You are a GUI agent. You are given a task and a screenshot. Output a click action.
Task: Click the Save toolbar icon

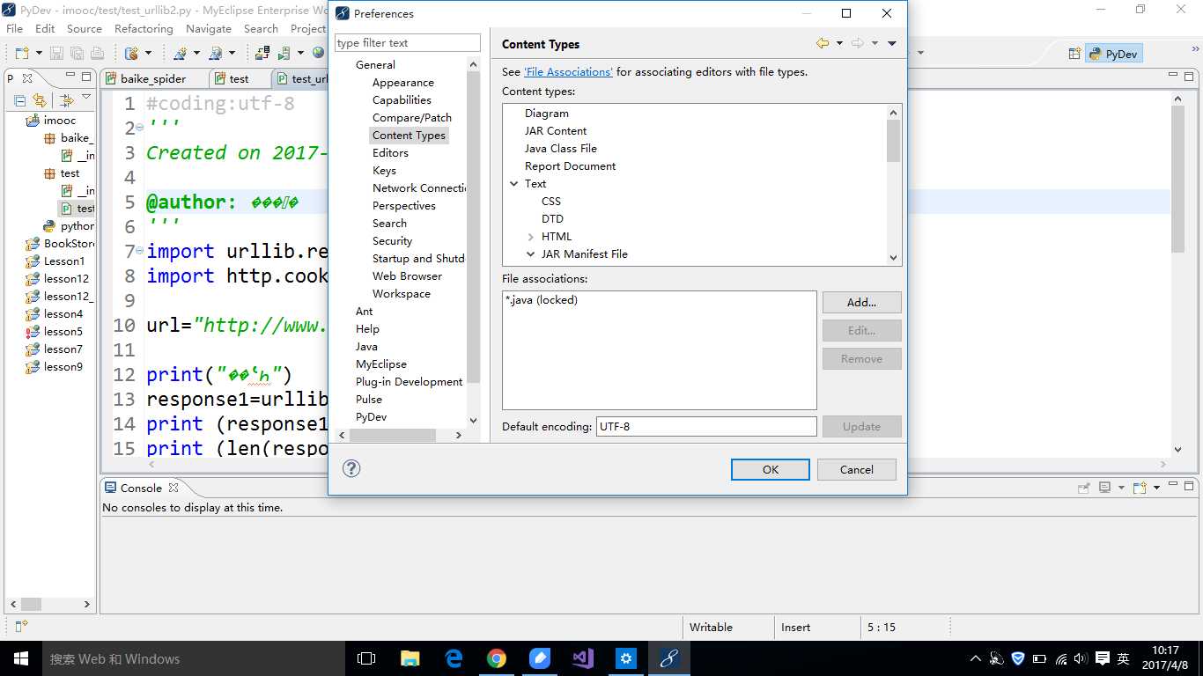coord(56,54)
